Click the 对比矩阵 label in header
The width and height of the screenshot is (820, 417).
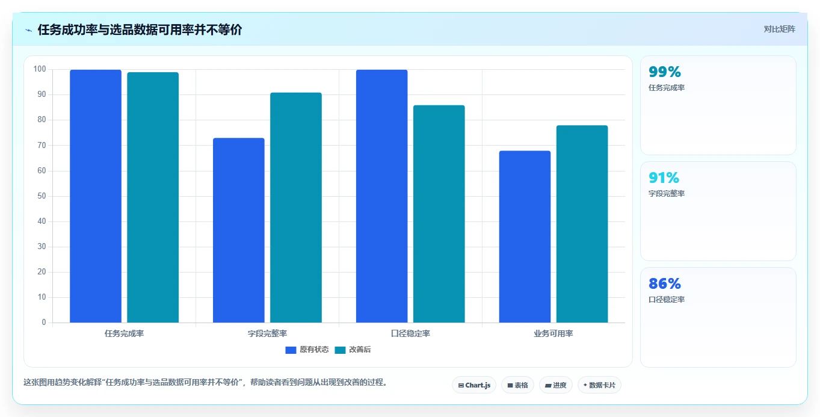pyautogui.click(x=779, y=29)
